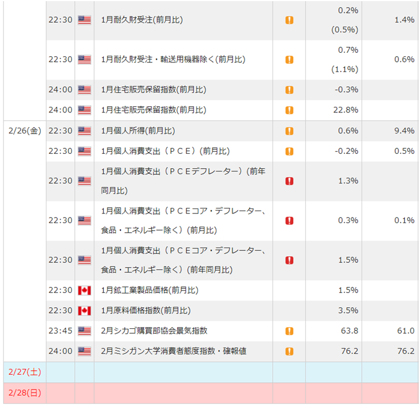Select 1月住宅販売保留指数 in the 22.8% row
The height and width of the screenshot is (406, 420).
pyautogui.click(x=154, y=110)
